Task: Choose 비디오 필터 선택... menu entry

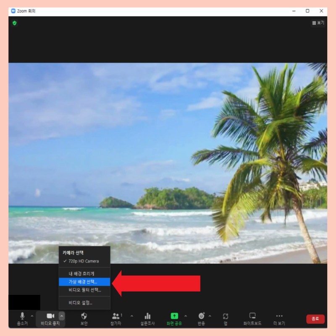Action: pyautogui.click(x=84, y=290)
